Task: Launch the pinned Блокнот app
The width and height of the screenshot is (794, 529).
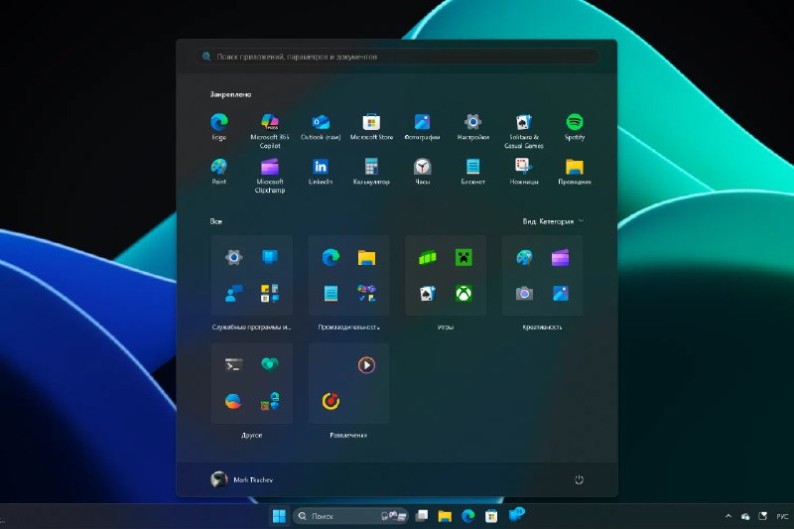Action: (x=473, y=171)
